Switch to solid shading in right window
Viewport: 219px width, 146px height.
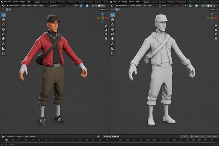[208, 6]
